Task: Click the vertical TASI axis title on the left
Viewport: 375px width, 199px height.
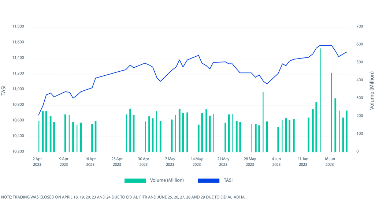Action: 4,90
